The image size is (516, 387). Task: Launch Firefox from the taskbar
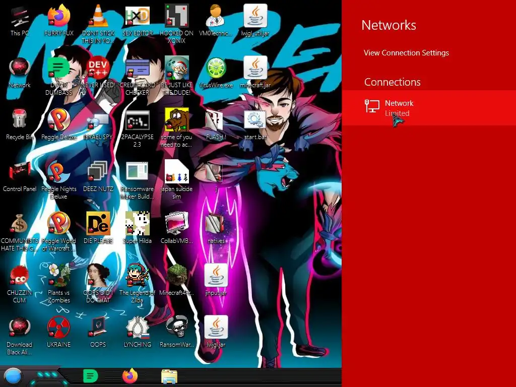tap(130, 376)
